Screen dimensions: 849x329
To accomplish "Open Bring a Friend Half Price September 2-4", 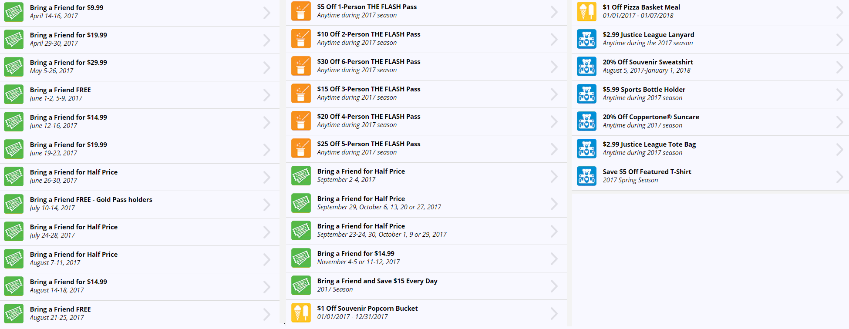I will pos(360,175).
